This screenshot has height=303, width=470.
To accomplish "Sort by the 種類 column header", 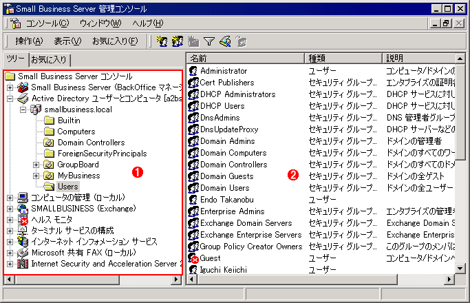I will 343,59.
